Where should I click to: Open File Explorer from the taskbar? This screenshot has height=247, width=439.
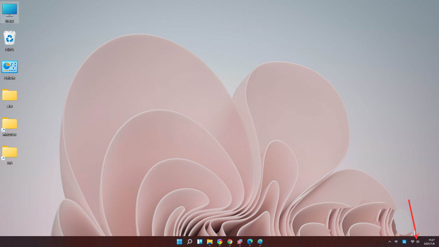pos(209,241)
